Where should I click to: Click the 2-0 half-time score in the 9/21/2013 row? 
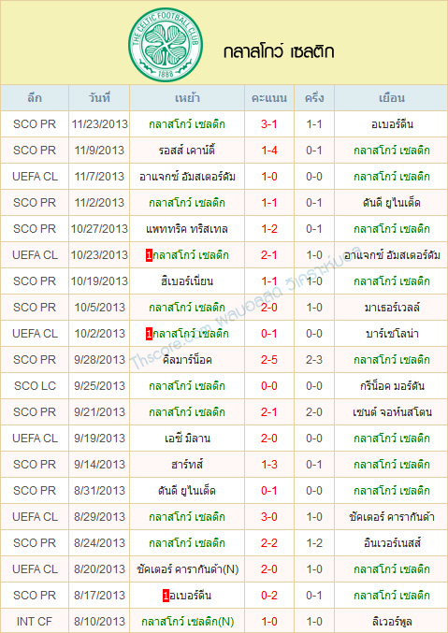click(314, 412)
